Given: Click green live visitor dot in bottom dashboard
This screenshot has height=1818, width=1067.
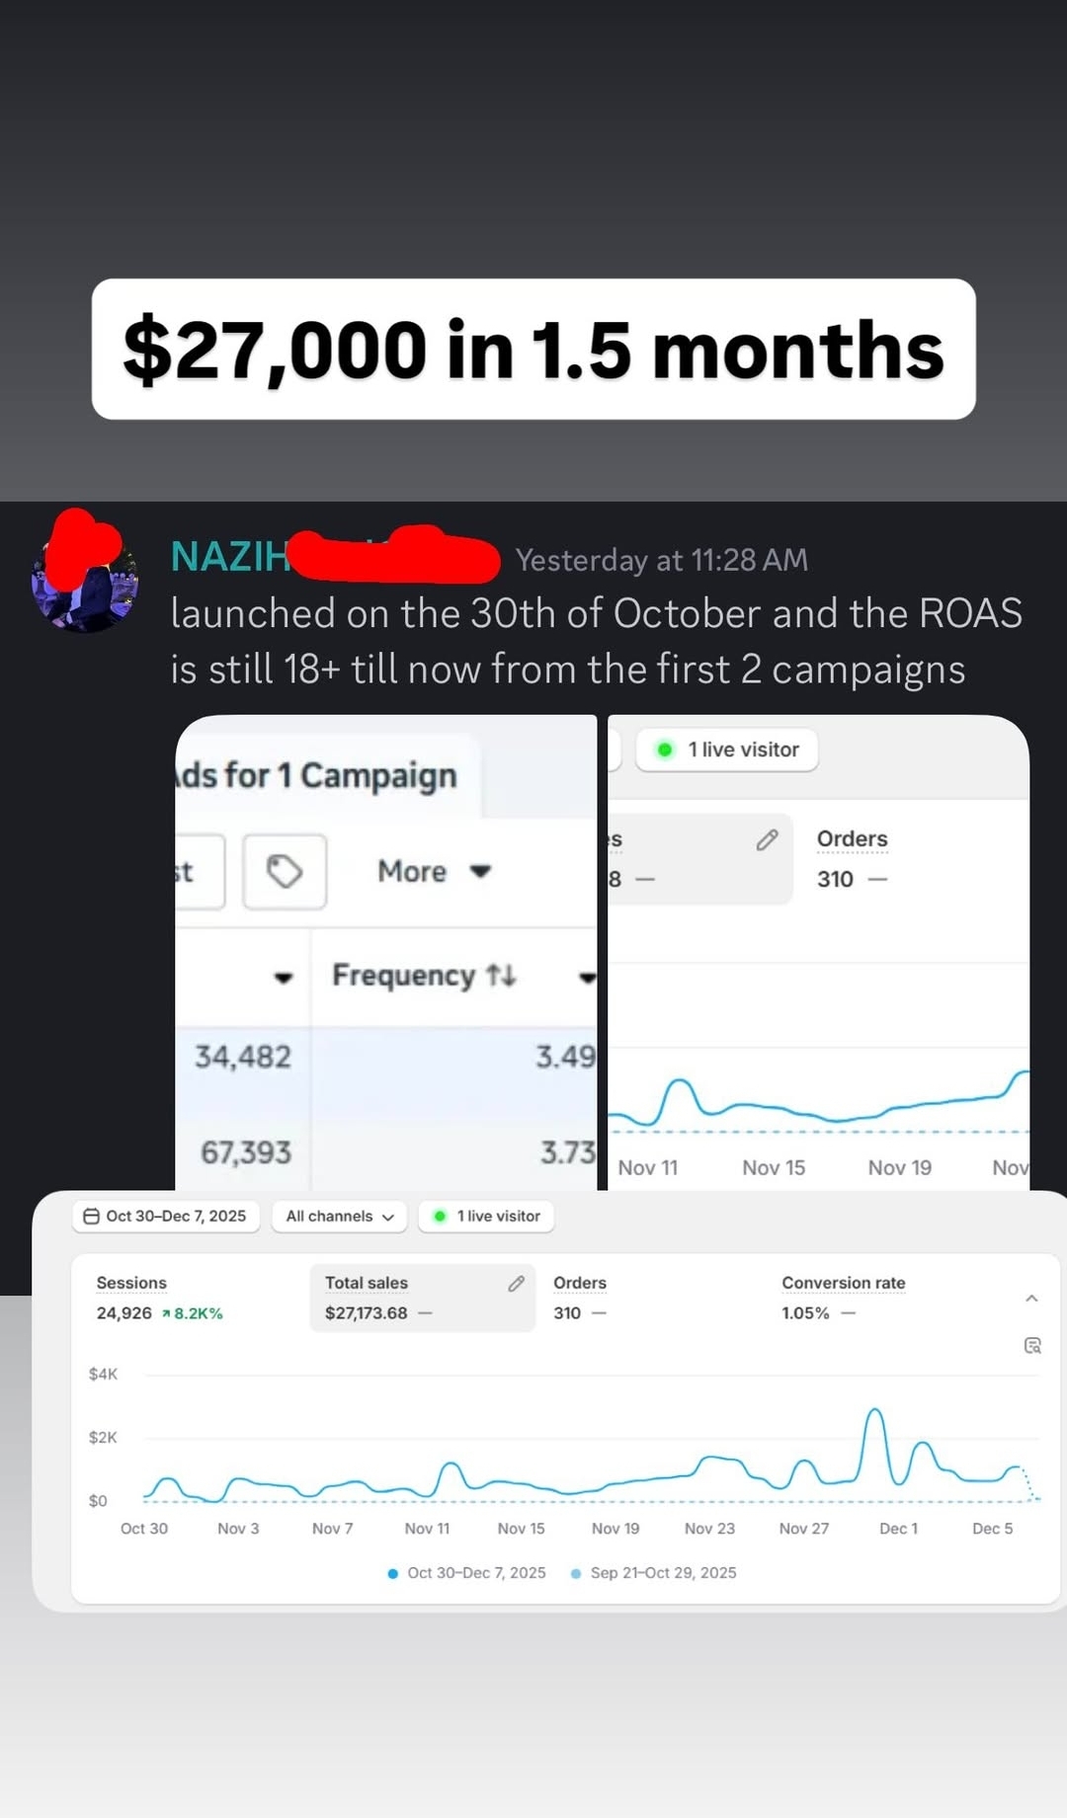Looking at the screenshot, I should pos(441,1216).
